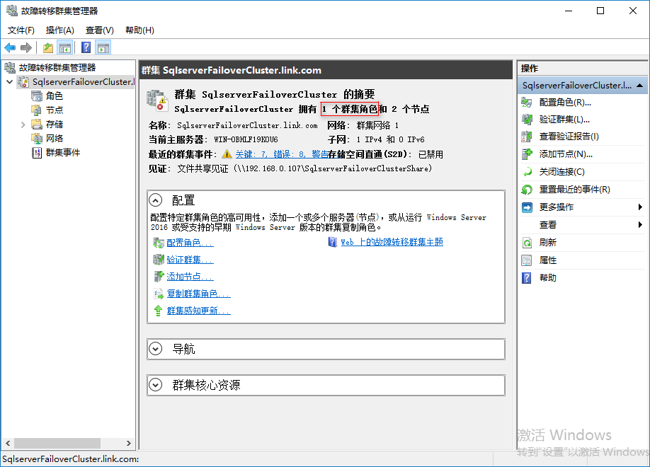Click the 1 IPv4 和 0 IPv6 subnet text
This screenshot has height=467, width=650.
coord(391,139)
